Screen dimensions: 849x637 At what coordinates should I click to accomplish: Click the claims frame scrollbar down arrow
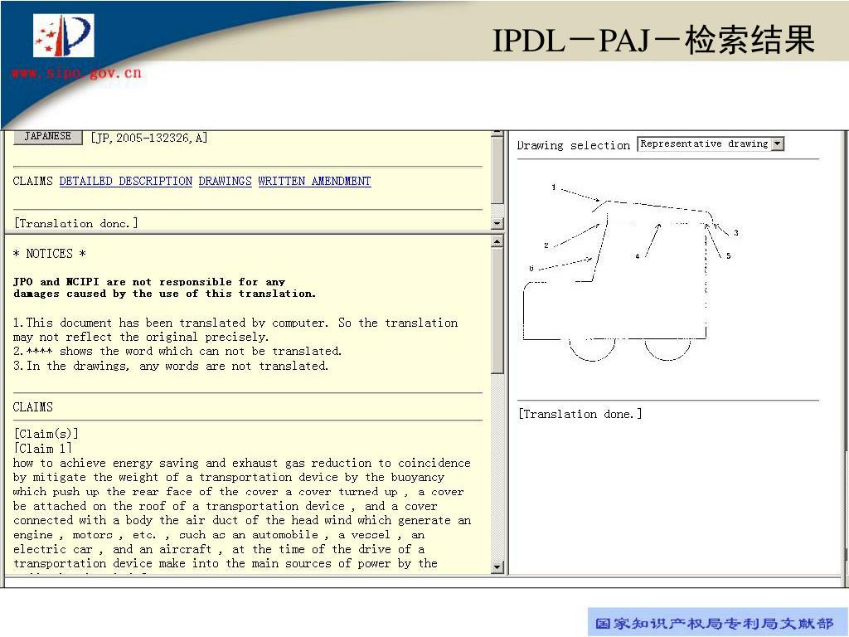click(497, 567)
